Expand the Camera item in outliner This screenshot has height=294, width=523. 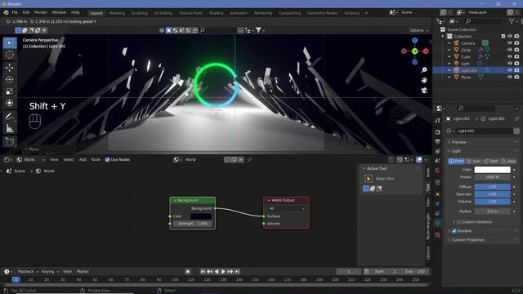449,43
